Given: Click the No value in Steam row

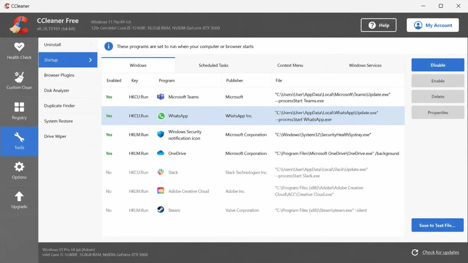Looking at the screenshot, I should point(108,210).
